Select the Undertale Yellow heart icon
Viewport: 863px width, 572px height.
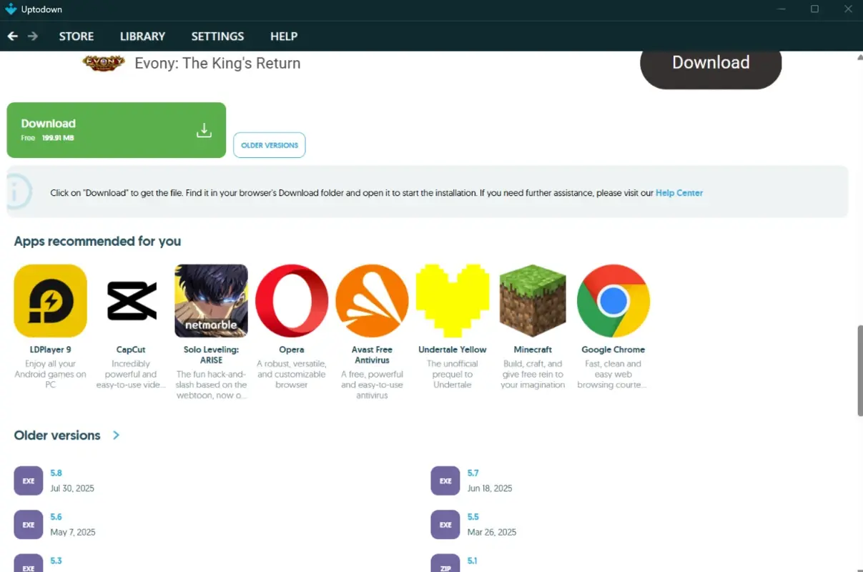click(453, 300)
